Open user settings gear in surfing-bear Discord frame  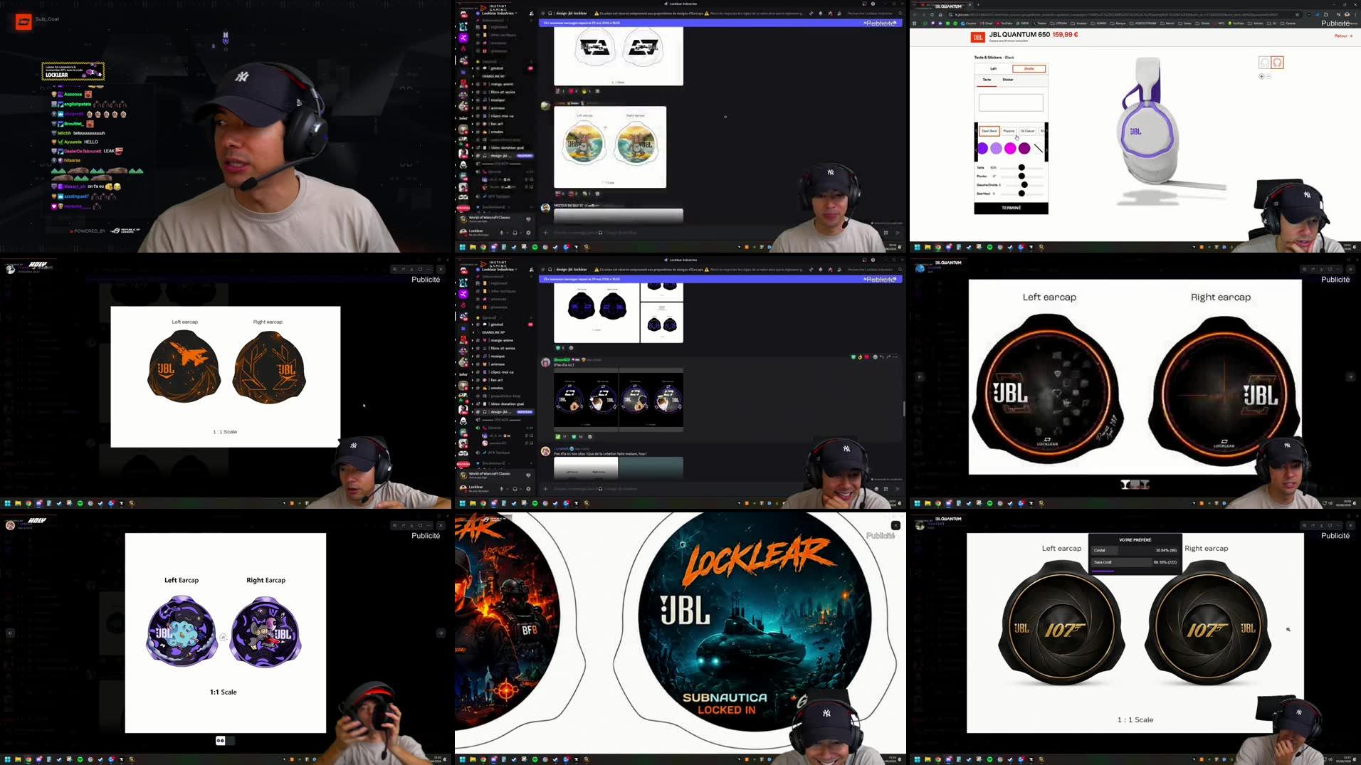tap(528, 232)
